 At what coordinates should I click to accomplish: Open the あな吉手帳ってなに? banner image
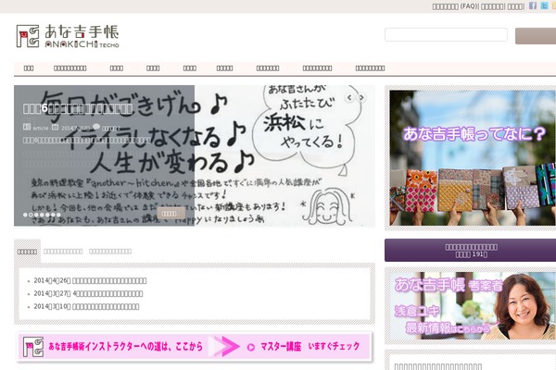[x=473, y=157]
